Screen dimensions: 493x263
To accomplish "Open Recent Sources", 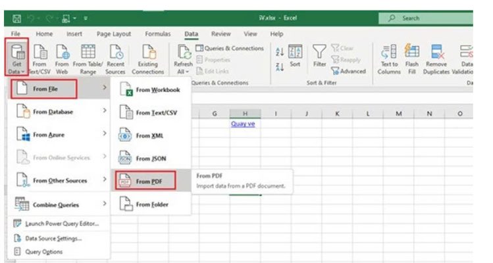I will tap(115, 59).
